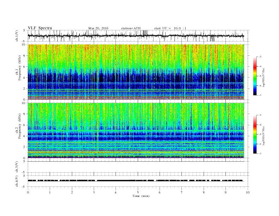Screen dimensions: 279x216
Task: Click the ch.4 black signal trace
Action: (x=136, y=181)
